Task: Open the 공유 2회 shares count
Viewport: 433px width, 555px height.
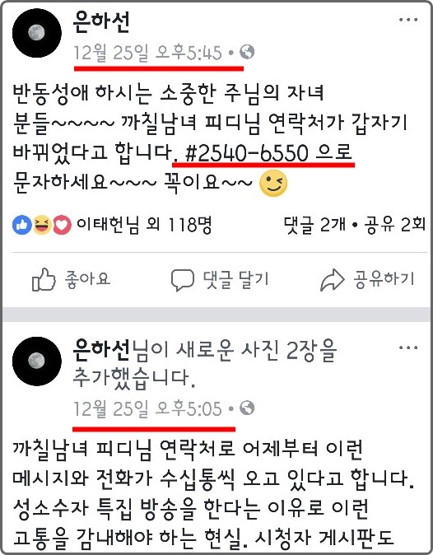Action: [x=395, y=225]
